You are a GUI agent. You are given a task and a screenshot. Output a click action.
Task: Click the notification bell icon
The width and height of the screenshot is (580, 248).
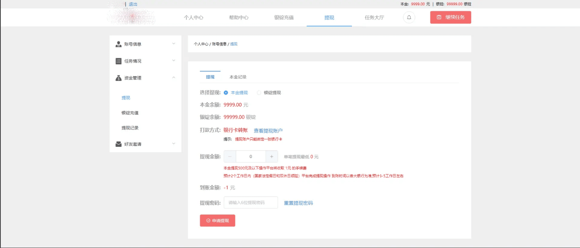(x=409, y=17)
